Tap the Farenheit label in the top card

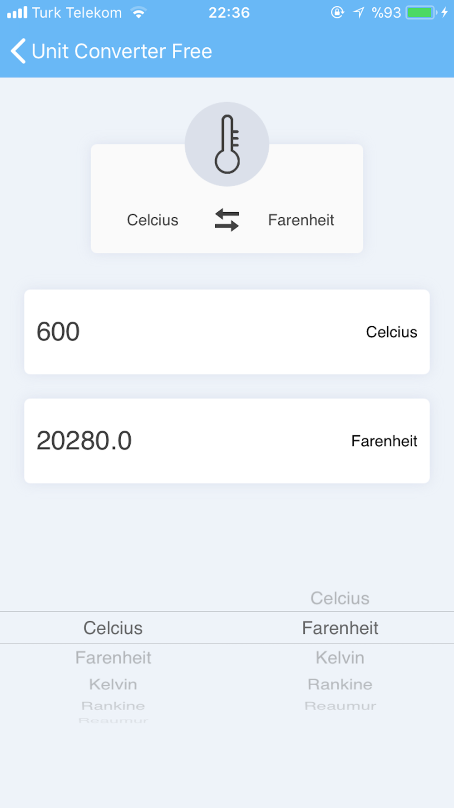click(x=301, y=220)
